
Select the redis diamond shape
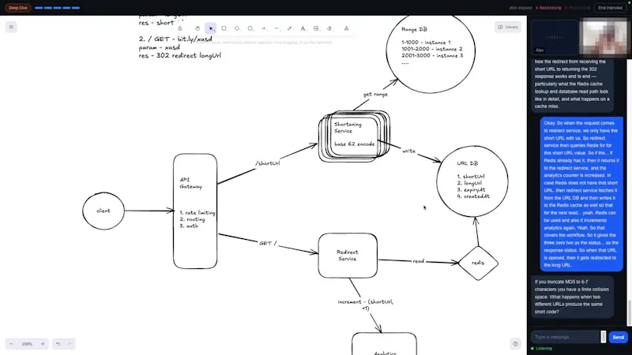point(478,263)
